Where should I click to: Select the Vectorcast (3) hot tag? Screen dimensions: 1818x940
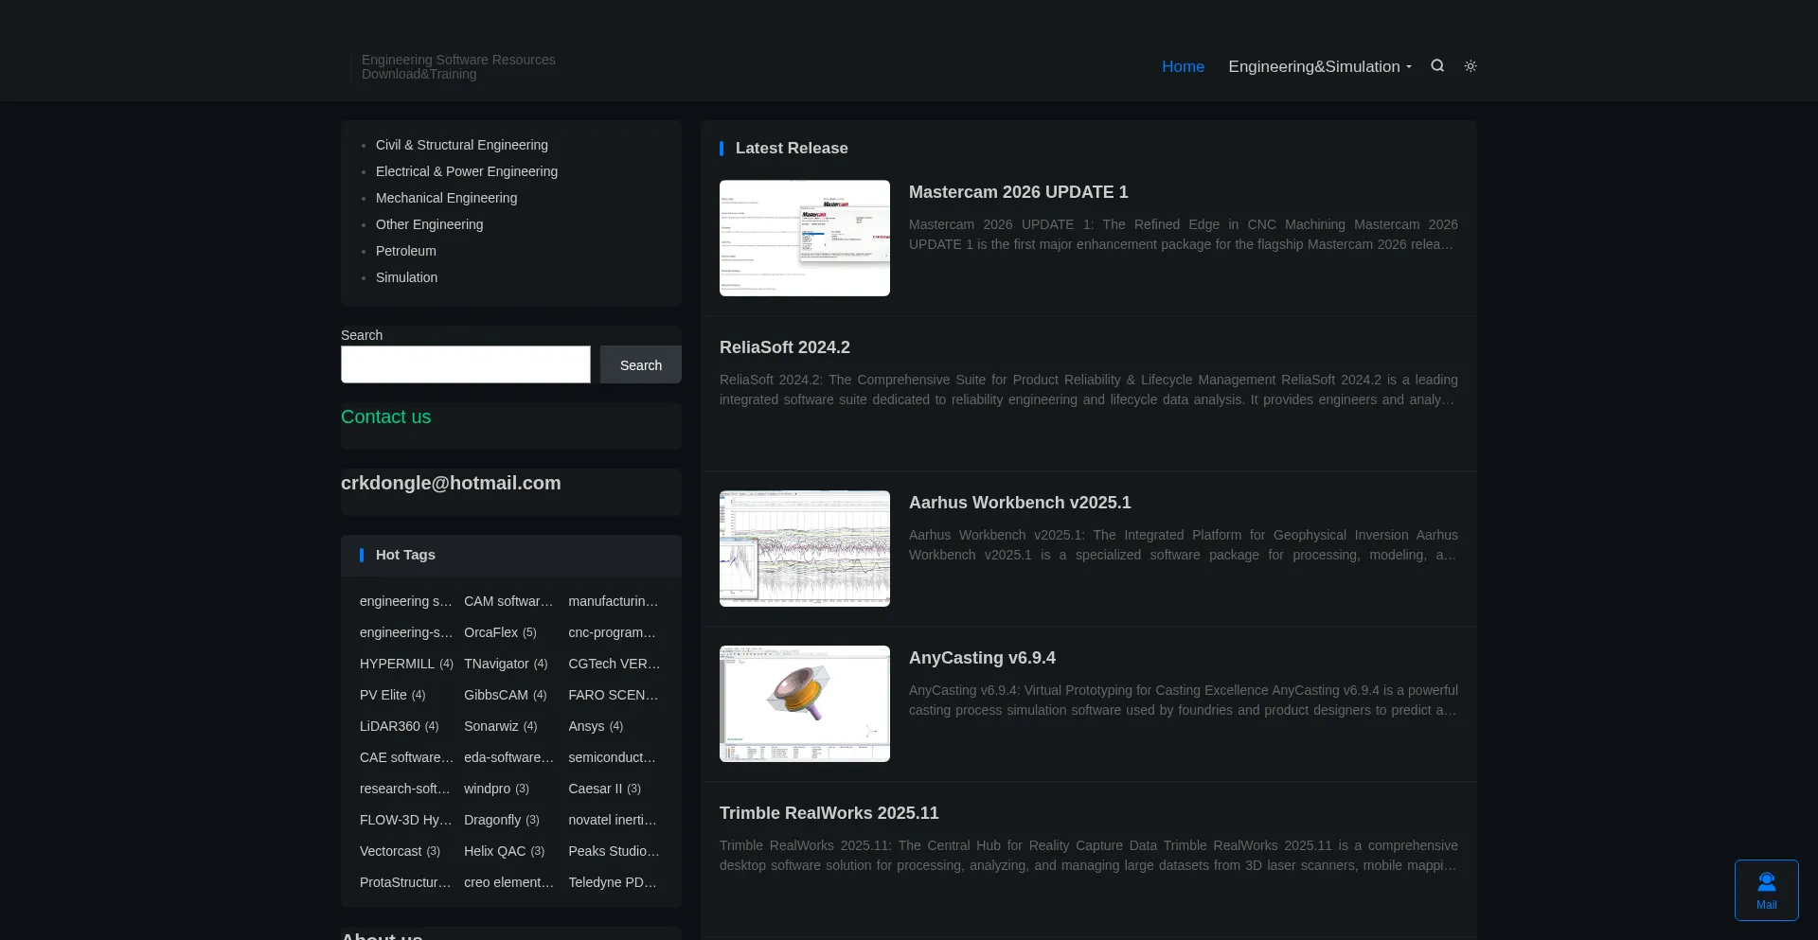401,851
